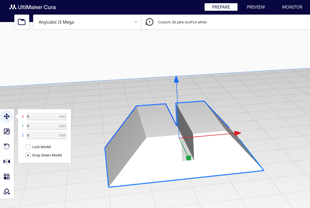Select the Rotate tool
This screenshot has height=208, width=310.
coord(7,146)
